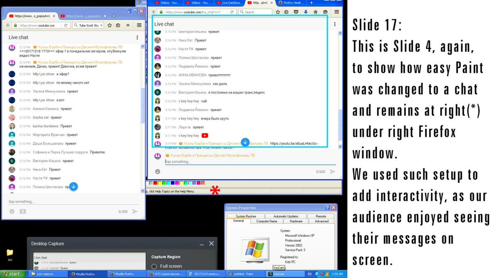This screenshot has height=278, width=494.
Task: Open Hardware tab in System Properties
Action: click(x=296, y=221)
